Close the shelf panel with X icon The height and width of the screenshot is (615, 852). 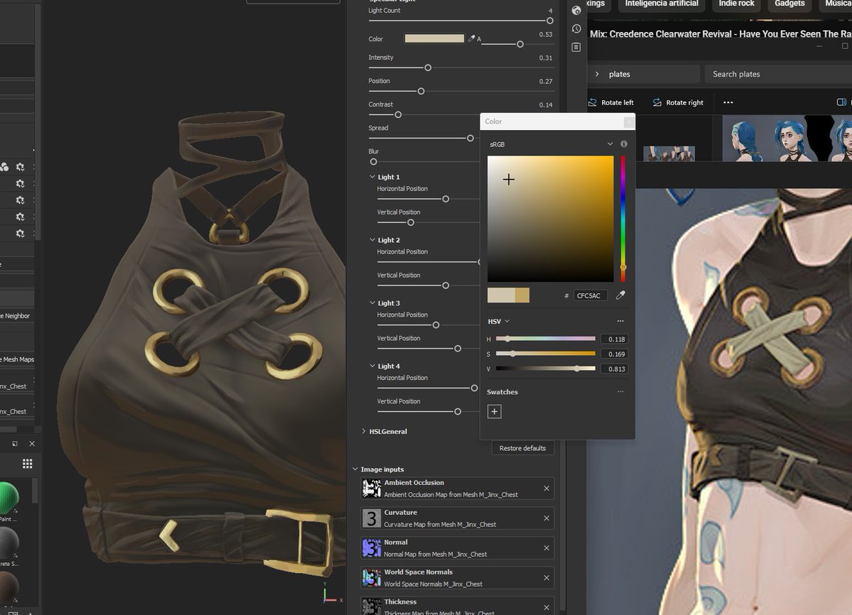pos(32,443)
